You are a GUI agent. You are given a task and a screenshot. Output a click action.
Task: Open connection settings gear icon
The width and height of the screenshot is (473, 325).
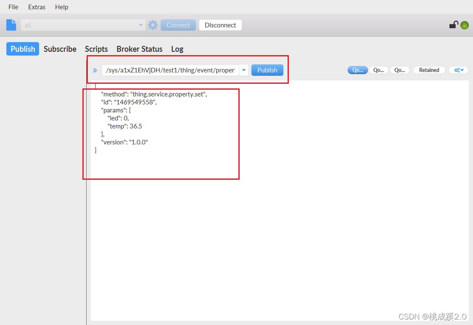pyautogui.click(x=153, y=25)
